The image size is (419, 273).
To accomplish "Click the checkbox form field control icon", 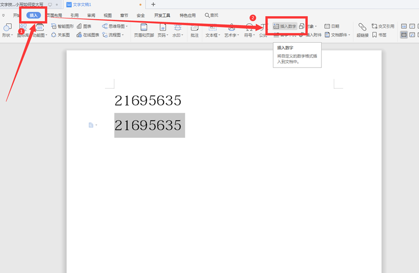I will click(x=412, y=26).
